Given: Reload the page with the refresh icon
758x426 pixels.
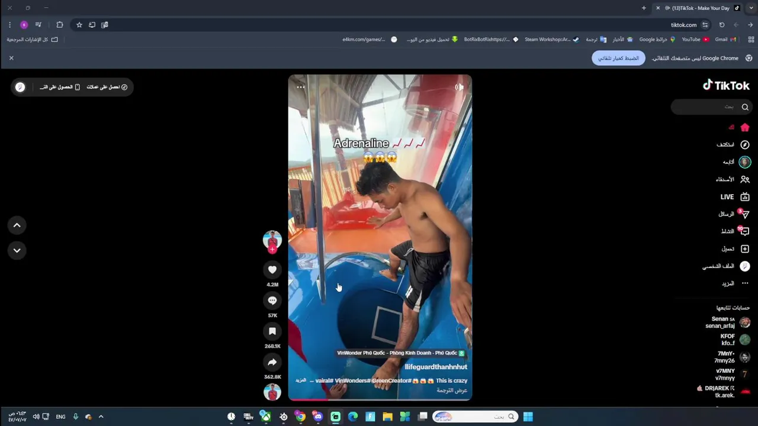Looking at the screenshot, I should click(722, 25).
